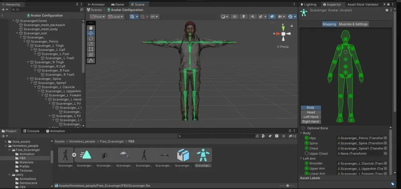Select the Rect tool in scene toolbar
This screenshot has height=189, width=401.
point(91,49)
